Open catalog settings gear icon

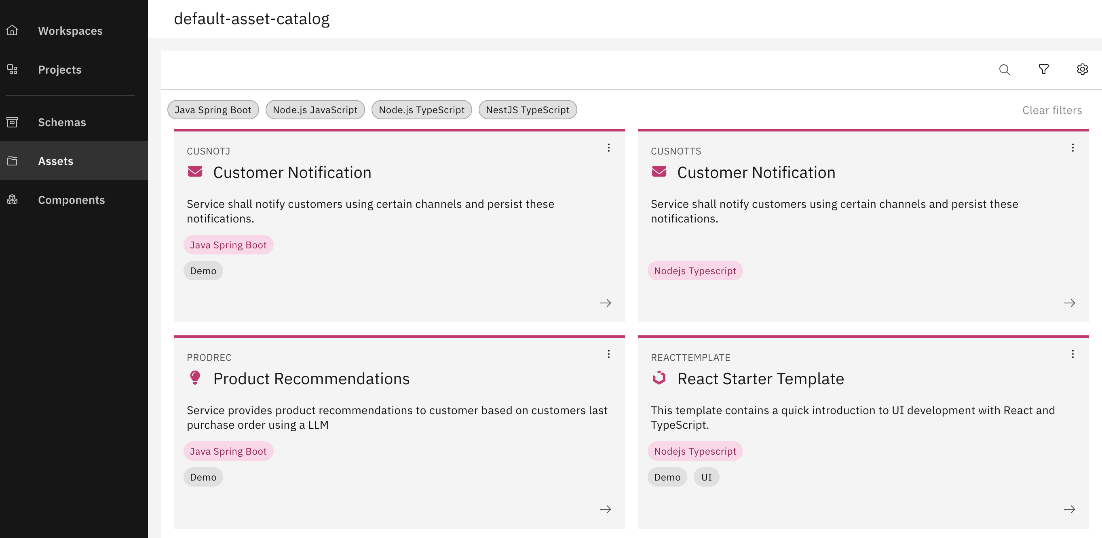click(x=1082, y=69)
